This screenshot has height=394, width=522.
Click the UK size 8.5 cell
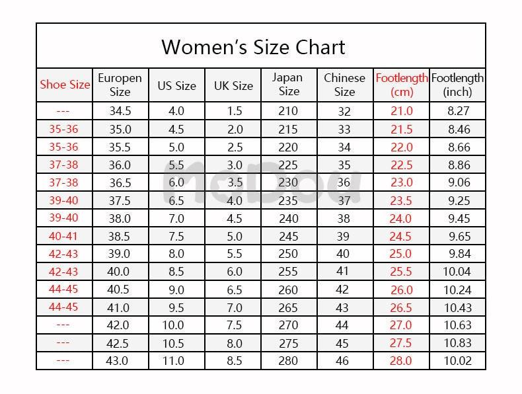click(233, 361)
